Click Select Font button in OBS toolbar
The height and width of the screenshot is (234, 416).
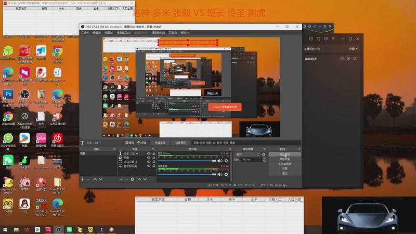[x=160, y=142]
